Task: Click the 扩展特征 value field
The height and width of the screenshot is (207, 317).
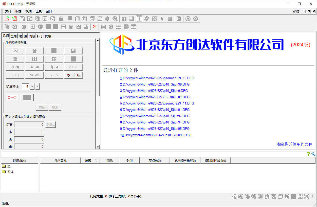Action: [x=26, y=87]
